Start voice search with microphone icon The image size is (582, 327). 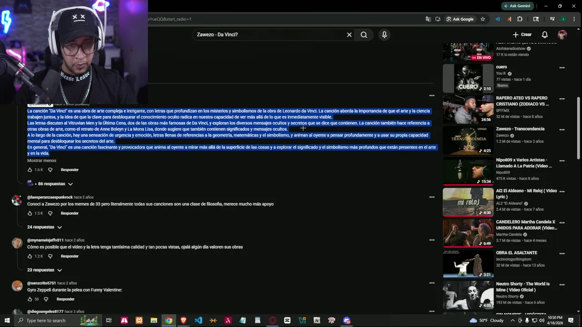pos(384,35)
